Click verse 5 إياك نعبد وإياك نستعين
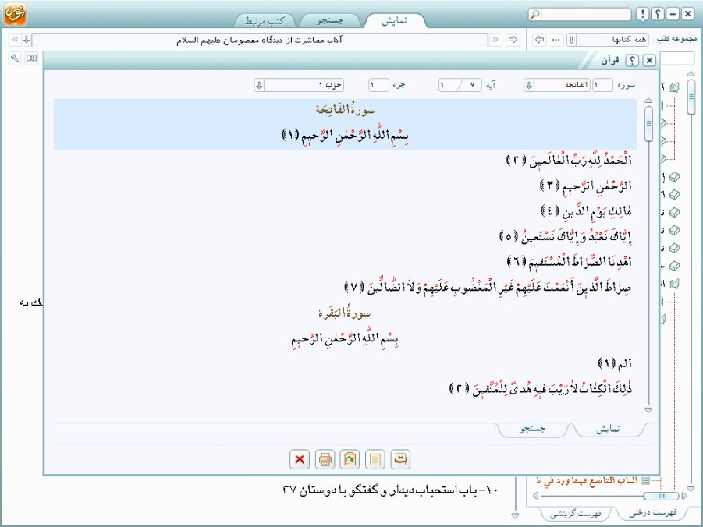Screen dimensions: 703x527 point(566,235)
